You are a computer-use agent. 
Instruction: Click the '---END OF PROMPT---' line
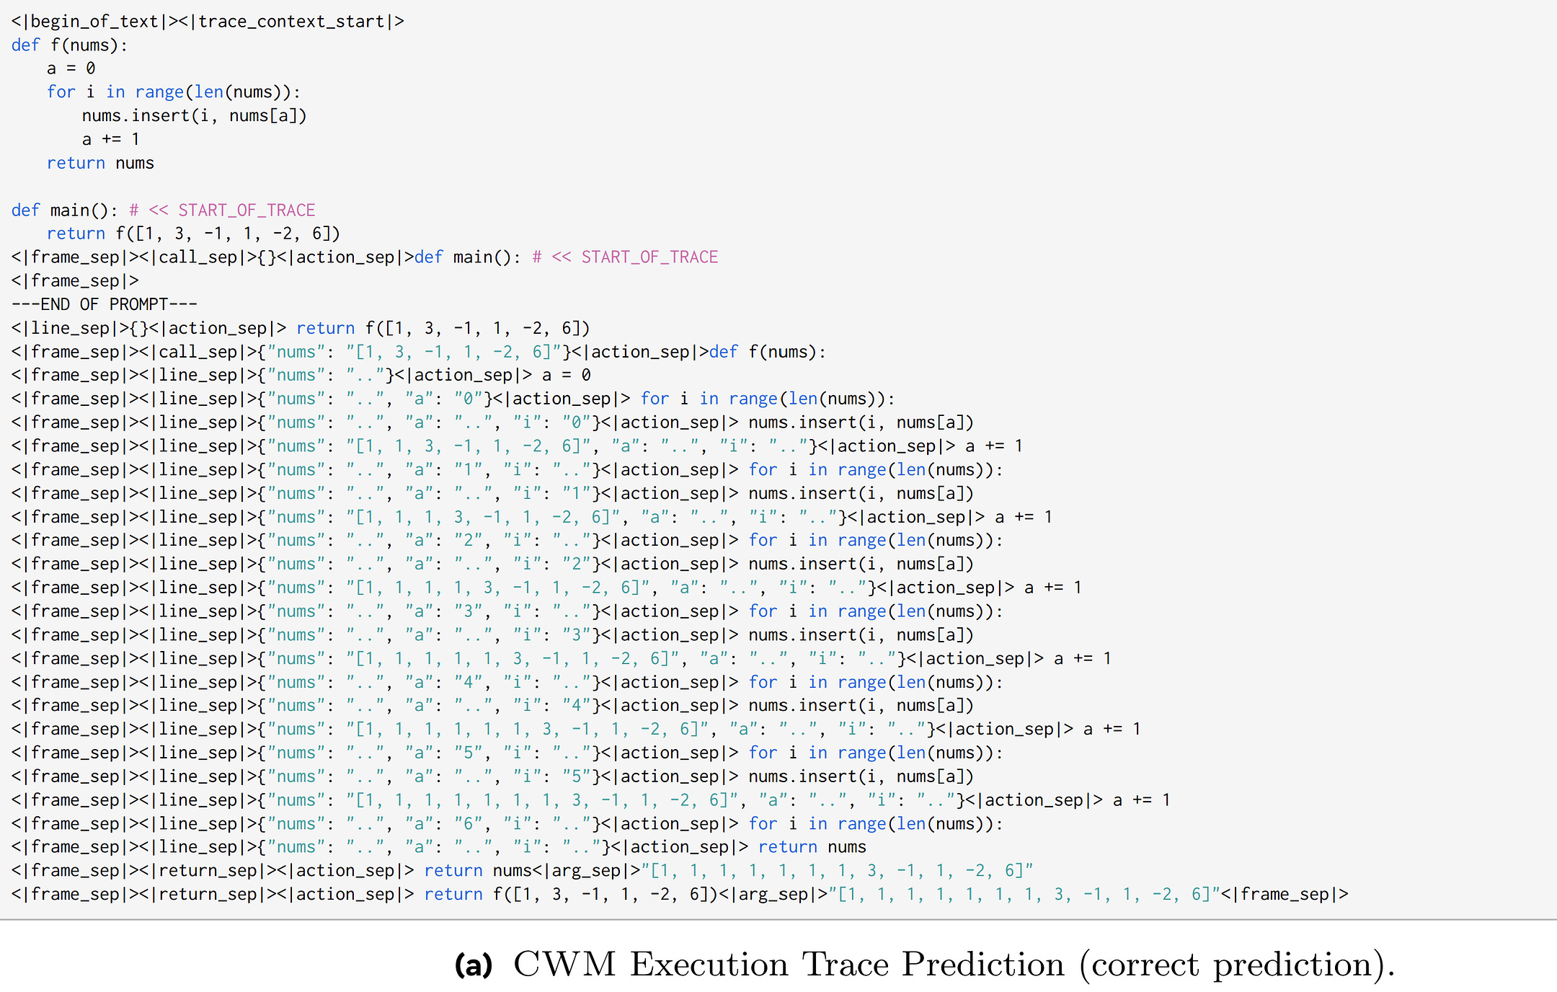[x=104, y=304]
